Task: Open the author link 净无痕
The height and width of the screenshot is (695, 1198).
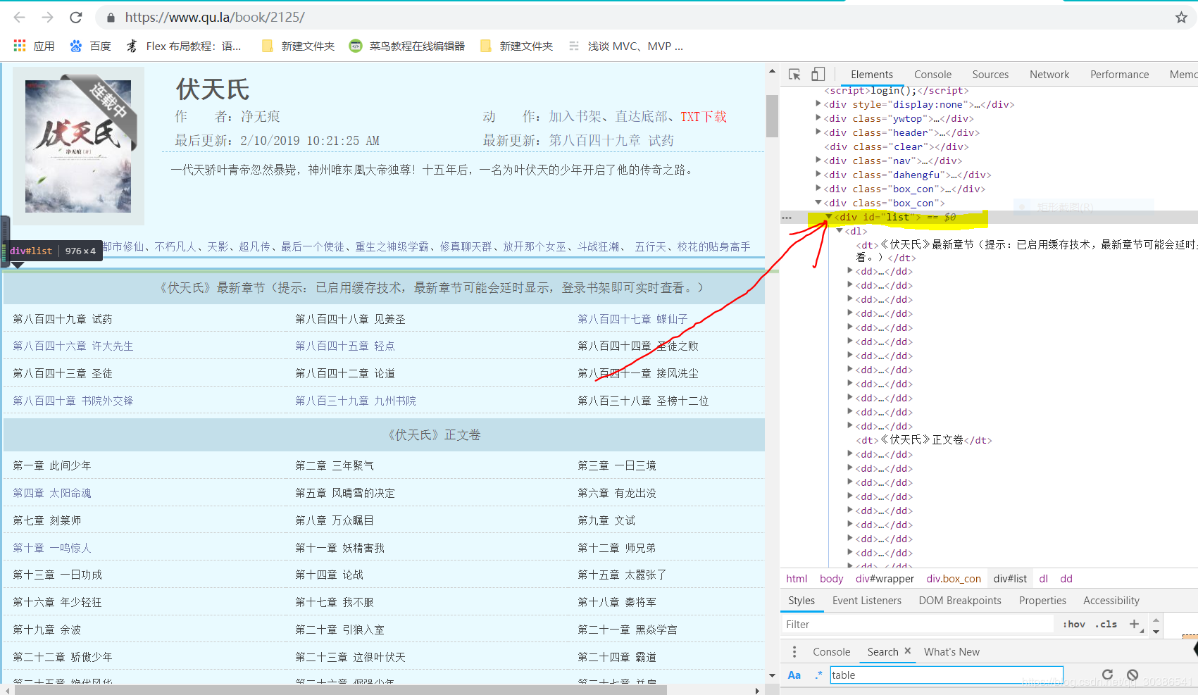Action: (261, 117)
